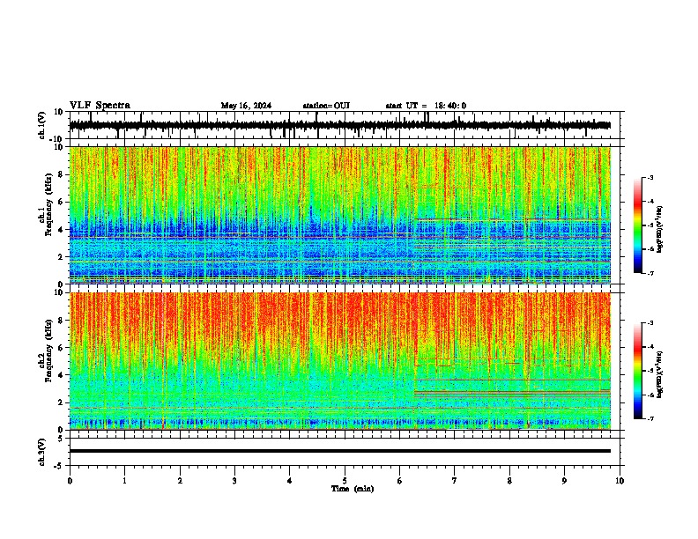
Task: Click the ch.1 color bar "log(PSD)" label
Action: point(660,230)
